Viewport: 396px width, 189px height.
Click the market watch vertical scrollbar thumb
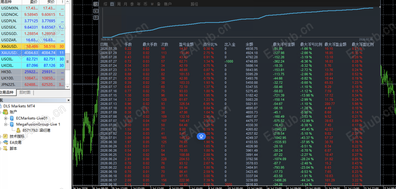pos(68,62)
